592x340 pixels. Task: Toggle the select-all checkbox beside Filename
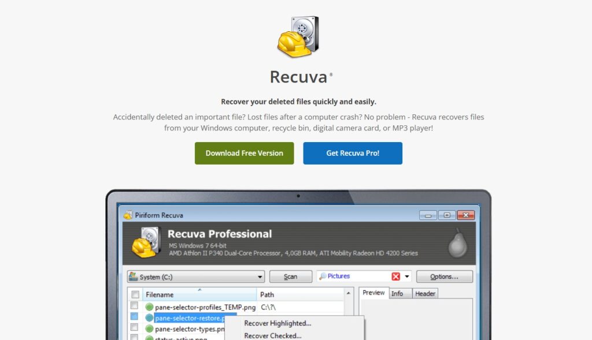(x=135, y=294)
